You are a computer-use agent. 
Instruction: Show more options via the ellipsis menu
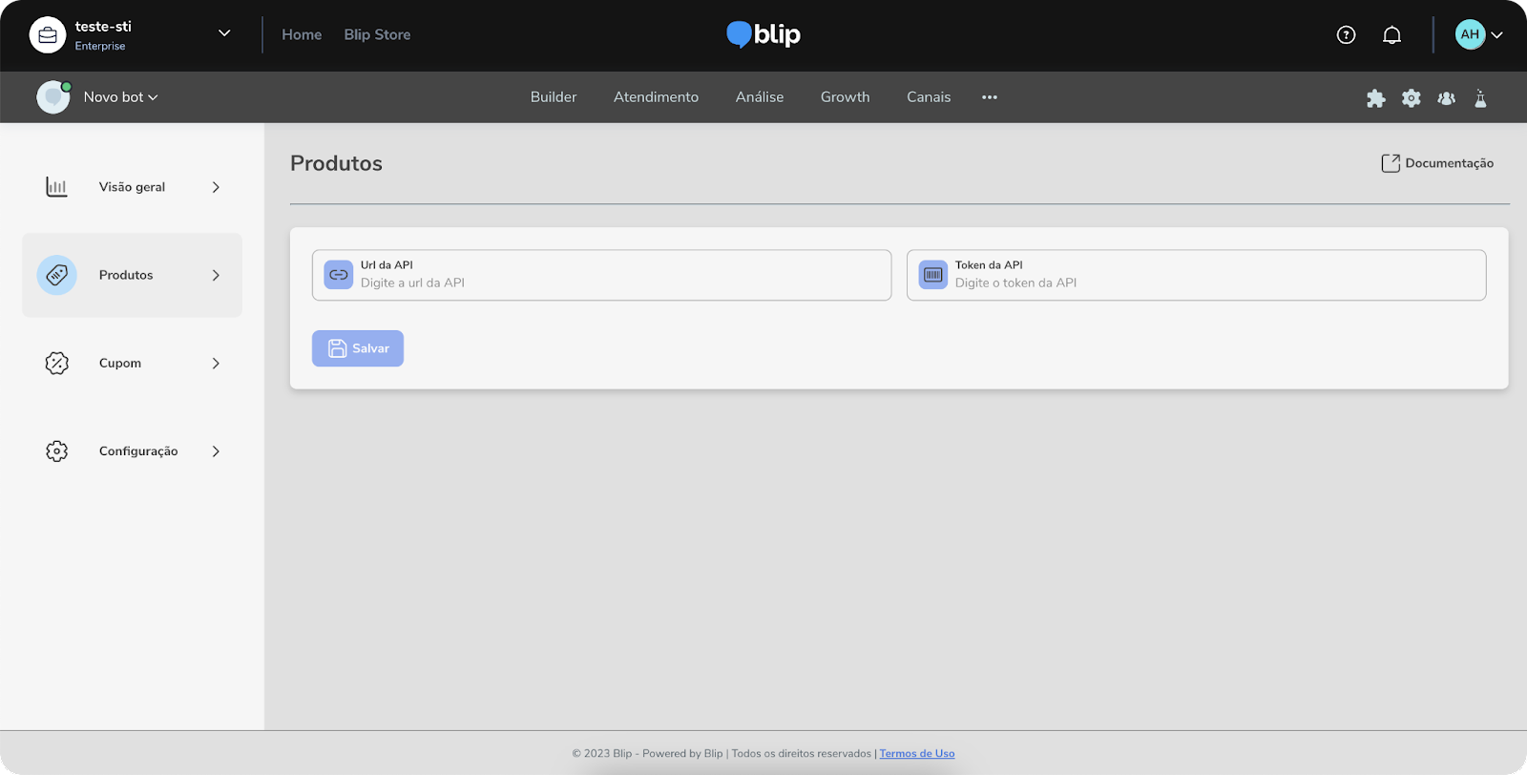(990, 97)
